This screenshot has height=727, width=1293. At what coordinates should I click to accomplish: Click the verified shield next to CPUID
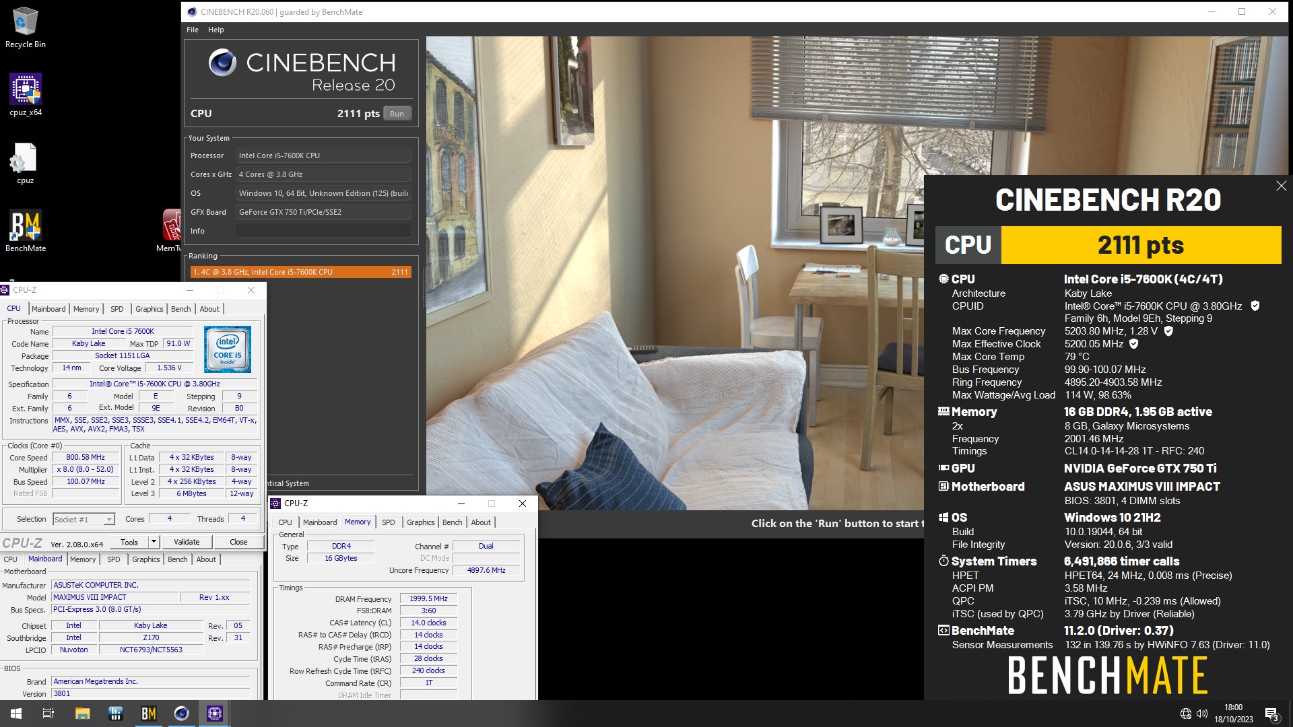1255,306
